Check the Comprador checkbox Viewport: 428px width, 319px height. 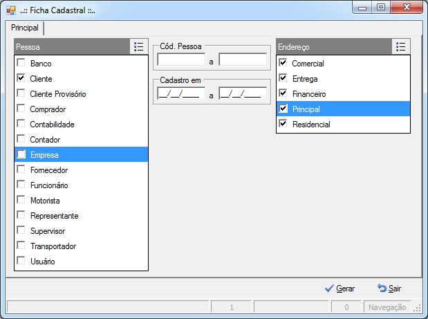[21, 109]
